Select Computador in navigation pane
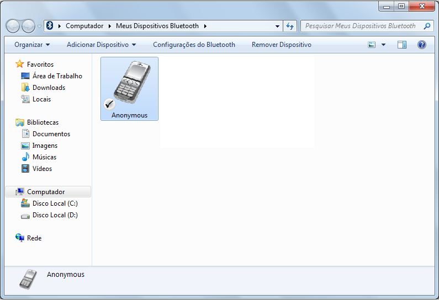Image resolution: width=439 pixels, height=300 pixels. click(x=46, y=192)
